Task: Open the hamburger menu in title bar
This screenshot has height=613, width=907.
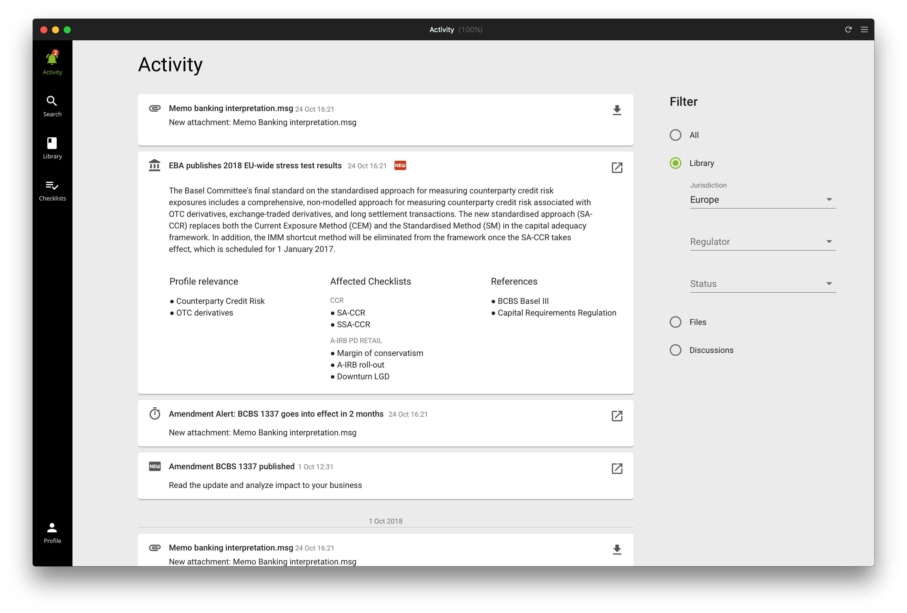Action: point(864,30)
